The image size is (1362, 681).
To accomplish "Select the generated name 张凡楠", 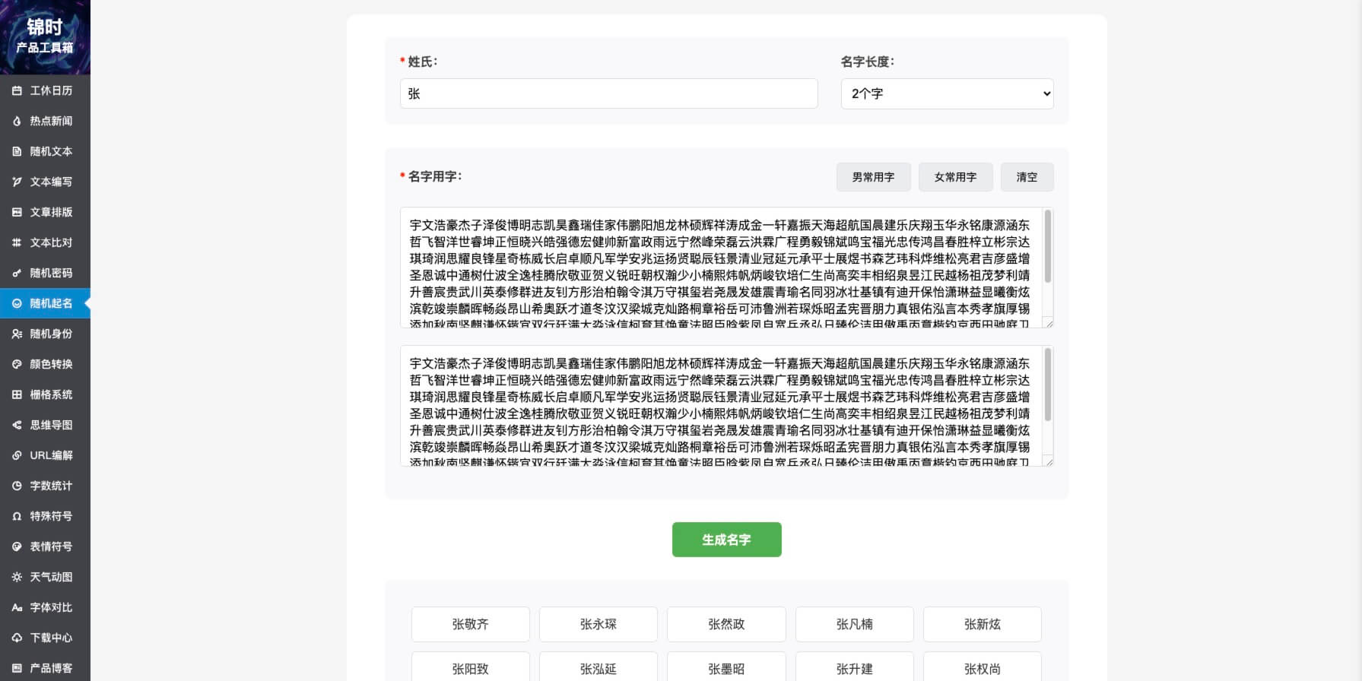I will pyautogui.click(x=854, y=624).
